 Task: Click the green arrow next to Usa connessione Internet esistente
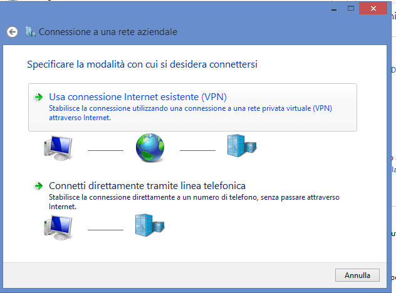tap(39, 97)
